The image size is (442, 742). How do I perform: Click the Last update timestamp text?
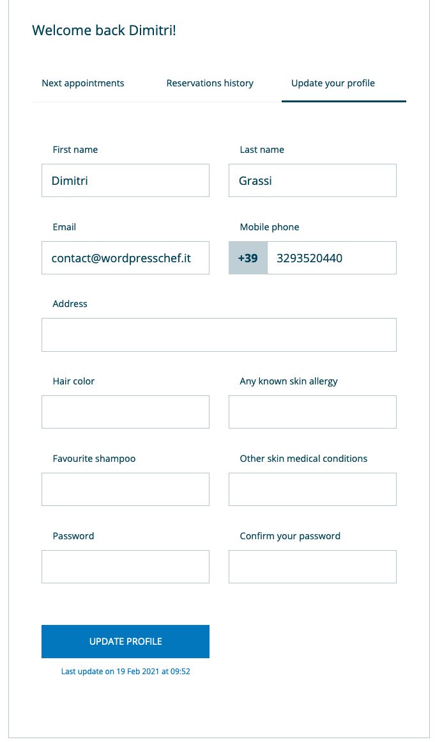click(x=126, y=672)
